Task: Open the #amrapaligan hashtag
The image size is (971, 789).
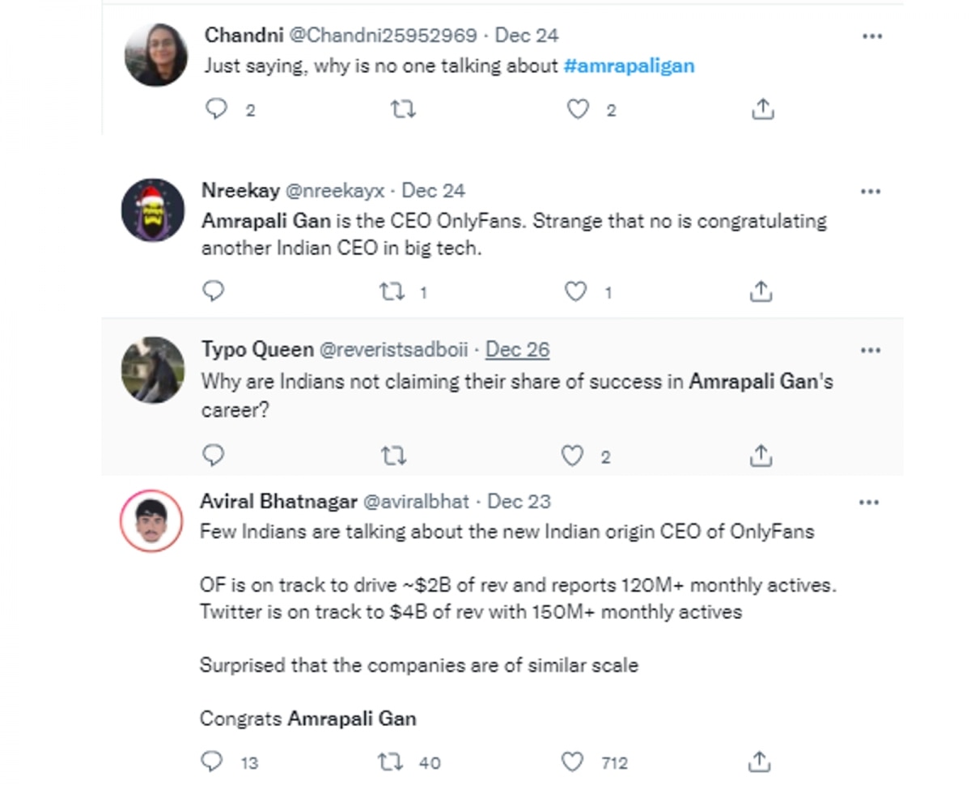Action: 629,66
